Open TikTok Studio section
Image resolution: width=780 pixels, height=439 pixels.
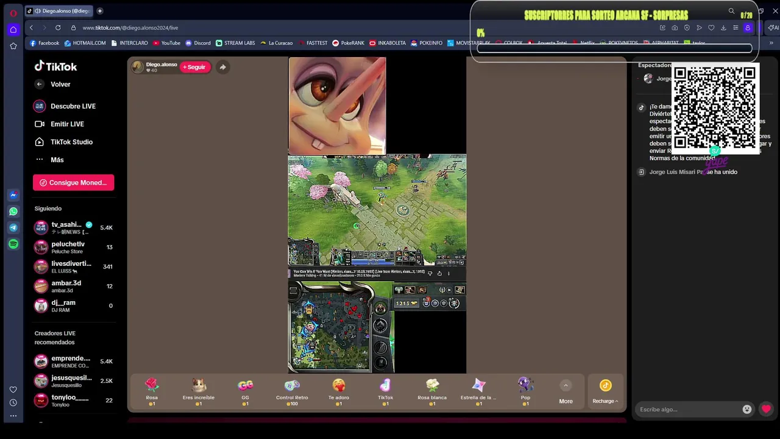(71, 142)
